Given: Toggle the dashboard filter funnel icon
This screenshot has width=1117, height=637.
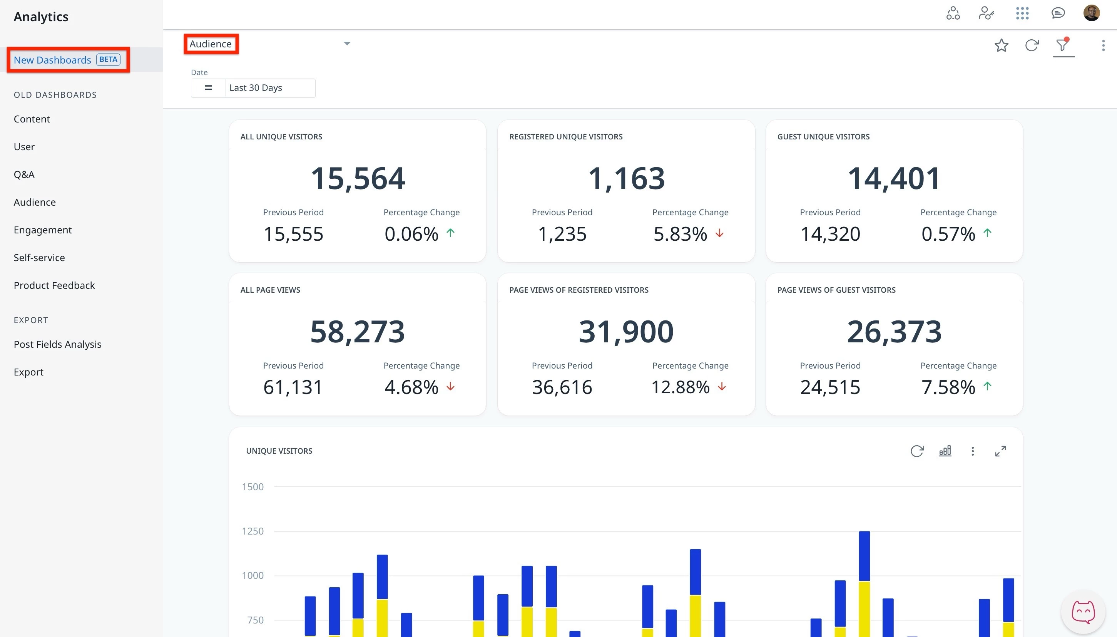Looking at the screenshot, I should tap(1063, 45).
